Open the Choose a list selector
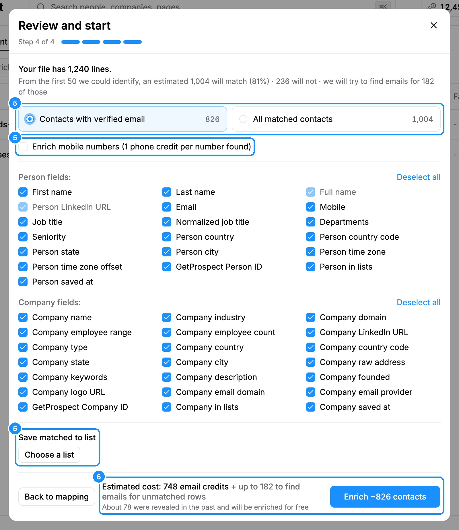The image size is (459, 530). point(49,455)
